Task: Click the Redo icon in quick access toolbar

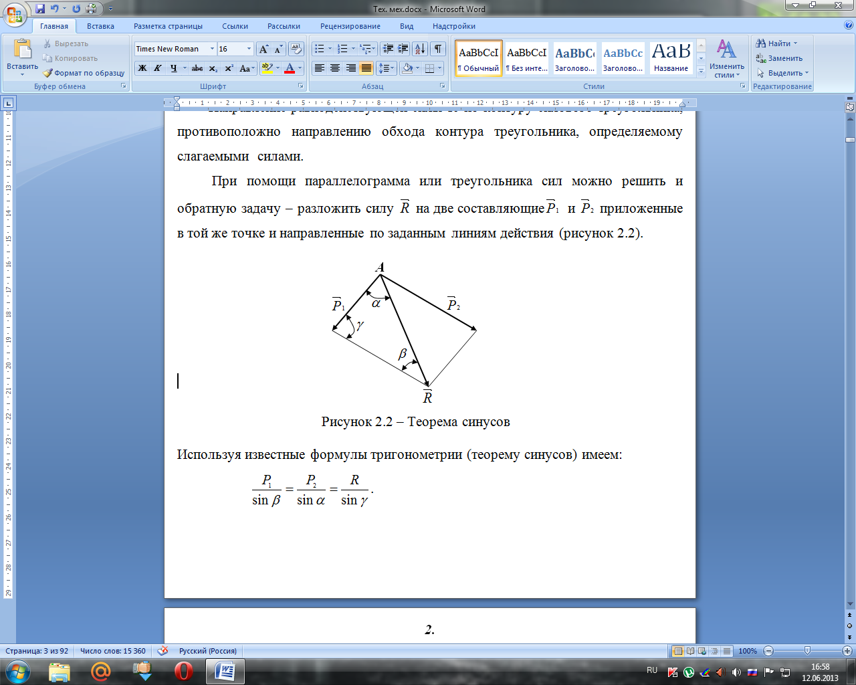Action: [x=76, y=9]
